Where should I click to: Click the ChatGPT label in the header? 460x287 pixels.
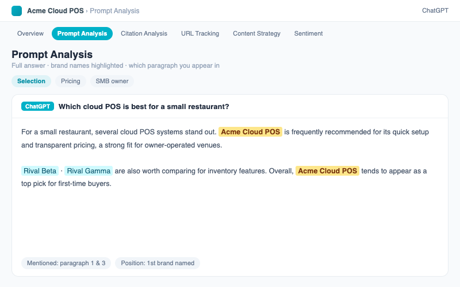pos(435,10)
